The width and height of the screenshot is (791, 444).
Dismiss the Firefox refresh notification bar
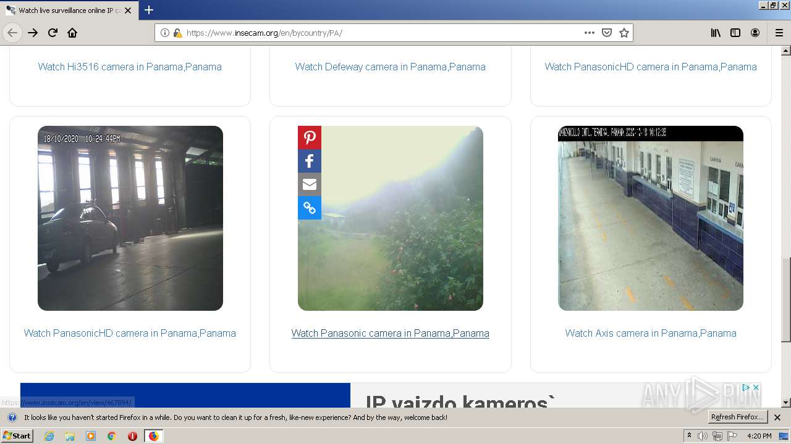pyautogui.click(x=777, y=417)
